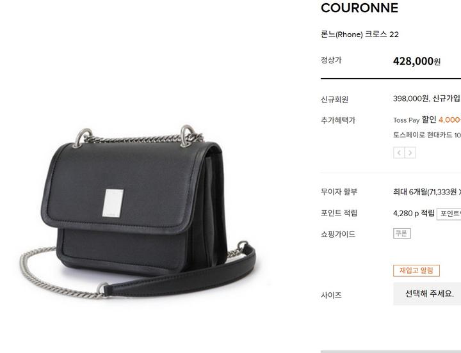
Task: Click the 포인트 button beside 4,280 p
Action: 449,214
